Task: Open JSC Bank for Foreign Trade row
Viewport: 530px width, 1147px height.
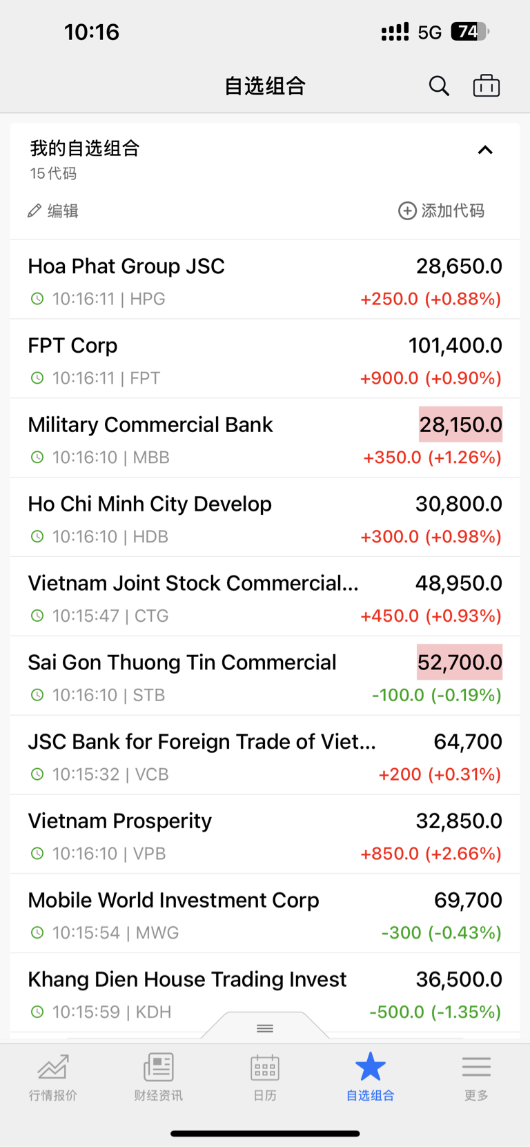Action: click(x=265, y=755)
